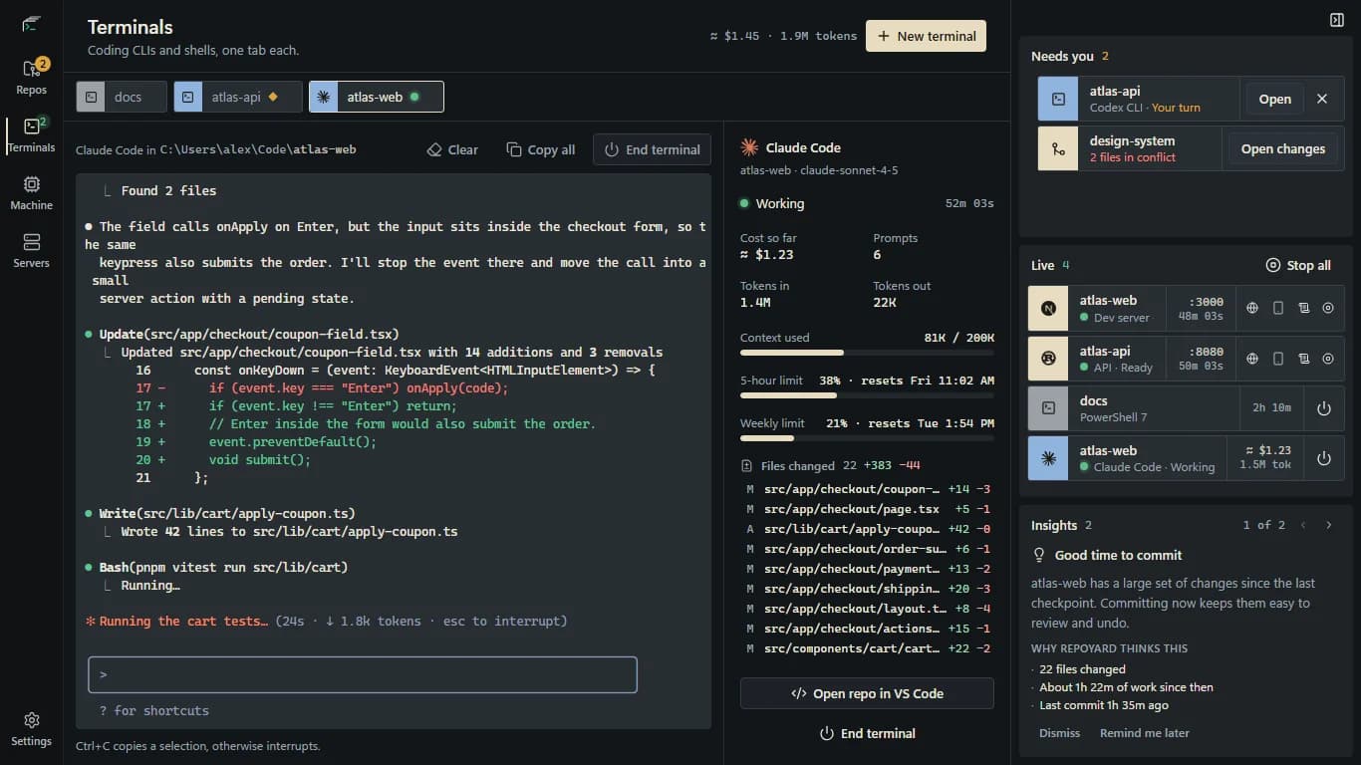Select src/app/checkout/actions… changed file
This screenshot has width=1361, height=765.
click(x=867, y=629)
